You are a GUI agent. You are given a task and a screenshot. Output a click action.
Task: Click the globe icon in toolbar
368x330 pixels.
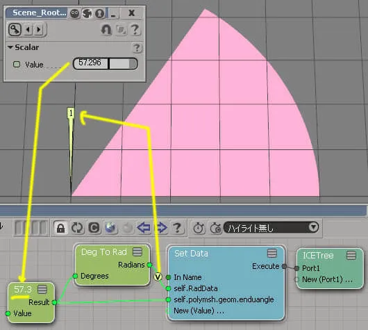[x=111, y=228]
